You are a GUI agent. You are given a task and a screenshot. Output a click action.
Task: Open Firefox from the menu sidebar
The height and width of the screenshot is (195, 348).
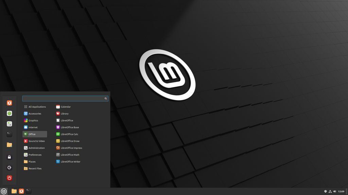click(9, 103)
